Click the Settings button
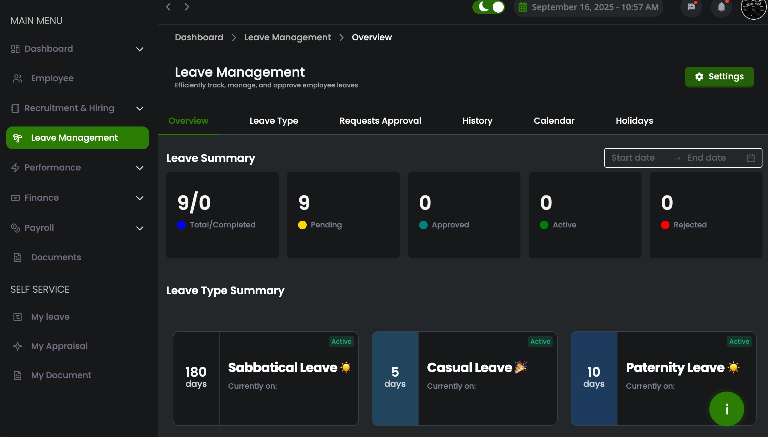 coord(719,77)
